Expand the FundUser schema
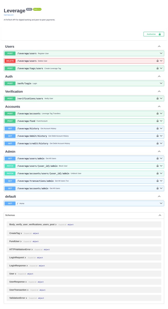Viewport: 168px width, 309px height. 15,241
